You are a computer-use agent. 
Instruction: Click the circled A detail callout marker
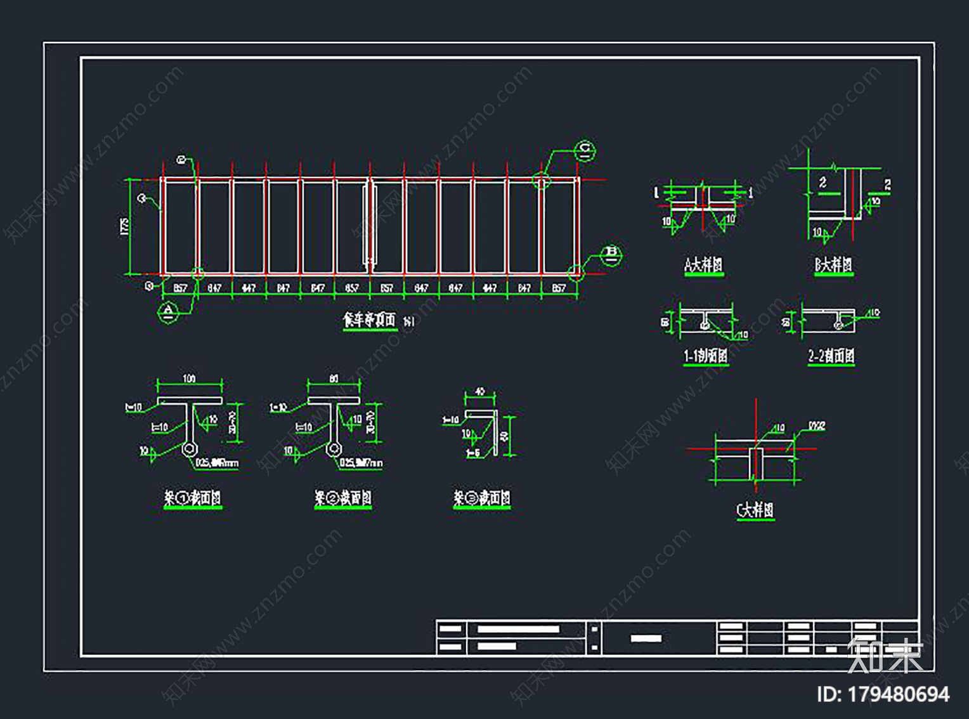click(168, 311)
